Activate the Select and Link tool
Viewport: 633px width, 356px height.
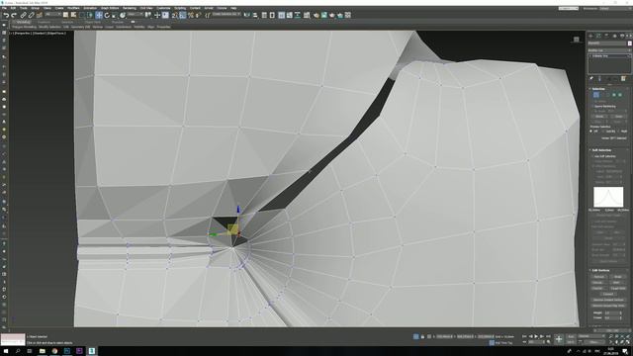coord(24,15)
